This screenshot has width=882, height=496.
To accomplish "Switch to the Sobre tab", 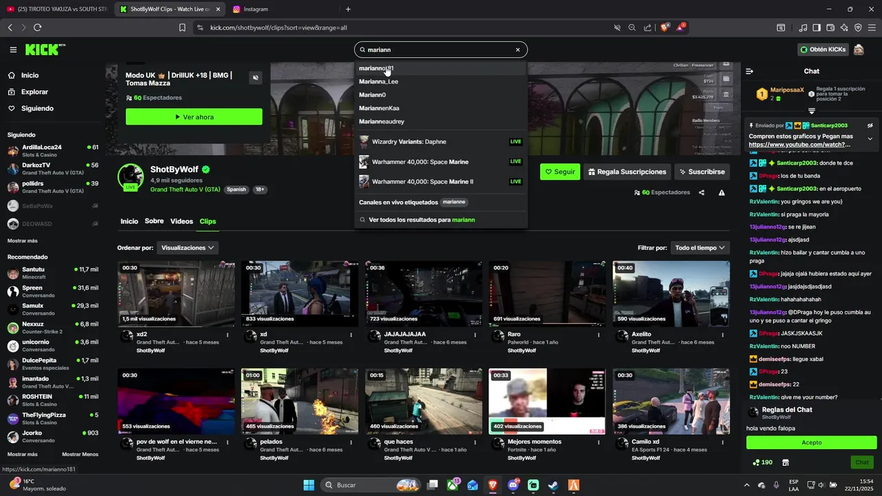I will point(154,221).
